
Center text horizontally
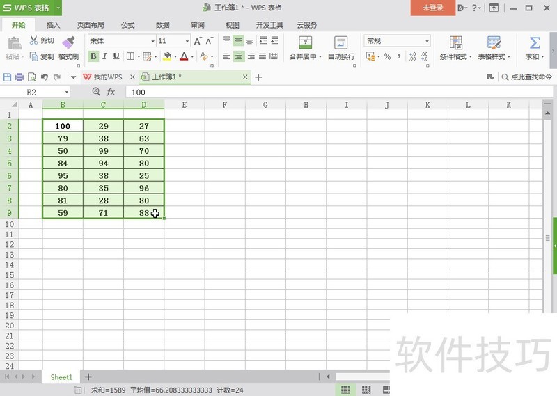pos(239,56)
